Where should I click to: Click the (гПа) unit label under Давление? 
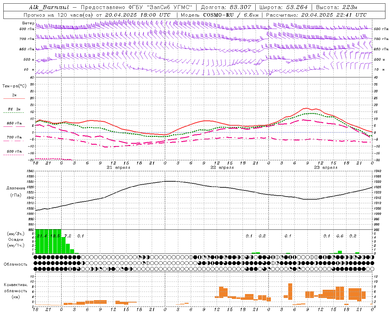(x=16, y=195)
